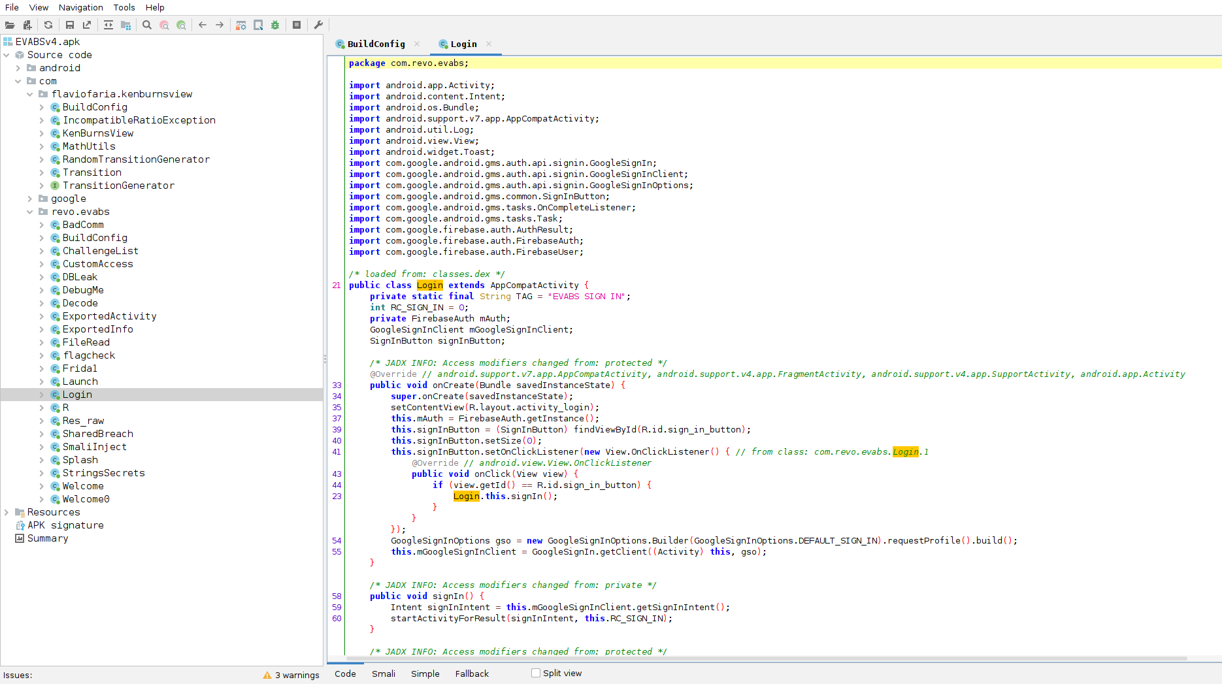This screenshot has height=684, width=1222.
Task: Collapse the revo.evabs package
Action: [30, 212]
